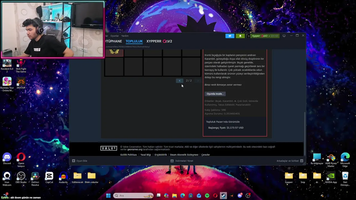Switch to TOPLULUK tab
The width and height of the screenshot is (356, 200).
pos(134,41)
